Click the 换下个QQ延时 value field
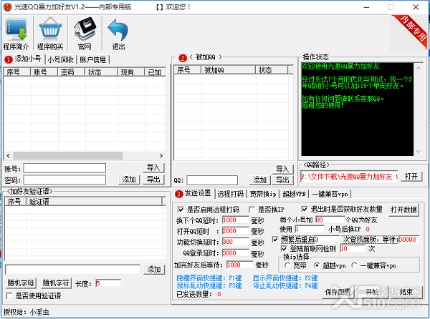The height and width of the screenshot is (319, 430). click(235, 220)
